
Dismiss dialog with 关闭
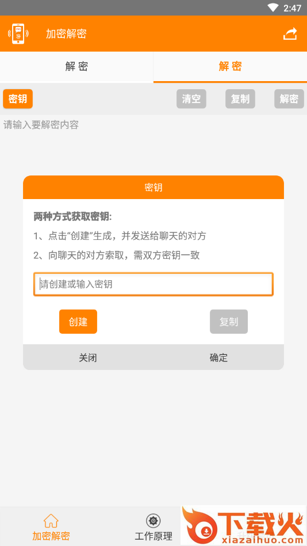[88, 357]
